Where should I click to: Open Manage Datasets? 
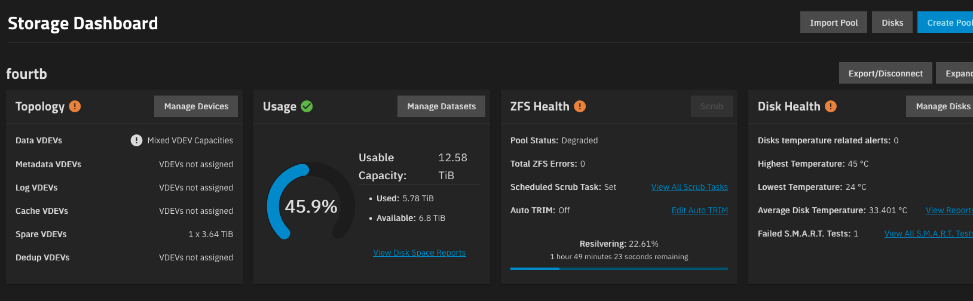pos(442,106)
